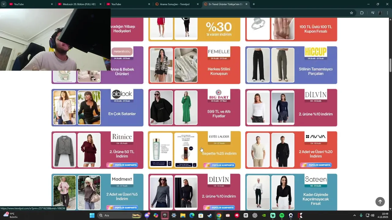Click the white top thumbnail in upper Dilvin
392x220 pixels.
tap(258, 108)
